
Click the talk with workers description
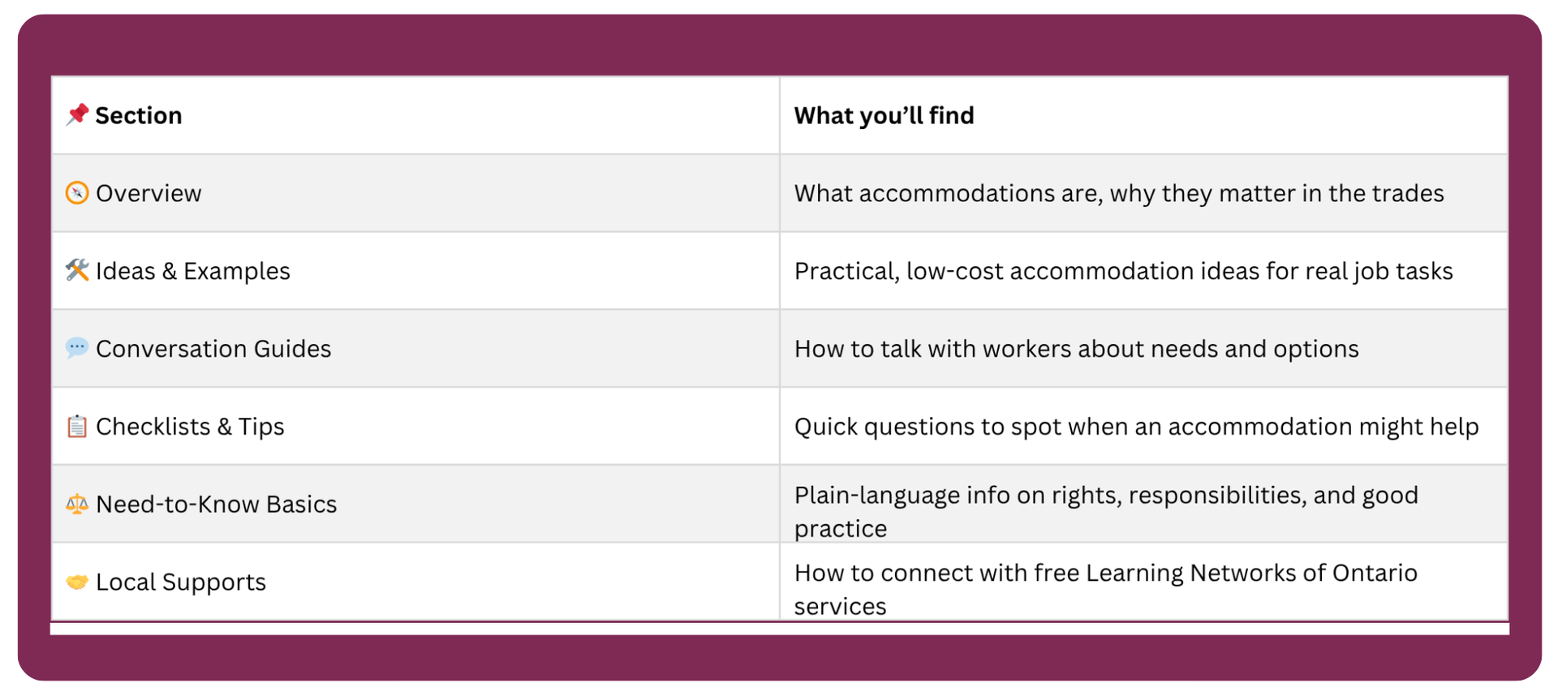point(1076,349)
